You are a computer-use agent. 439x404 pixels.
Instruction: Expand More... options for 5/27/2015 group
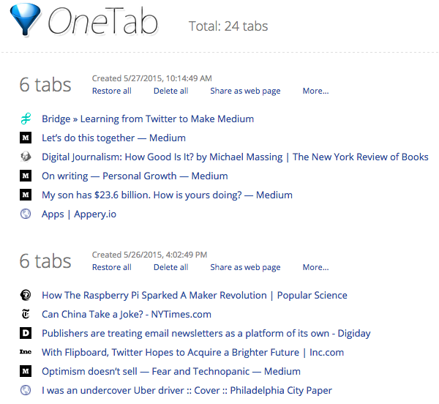pos(315,91)
